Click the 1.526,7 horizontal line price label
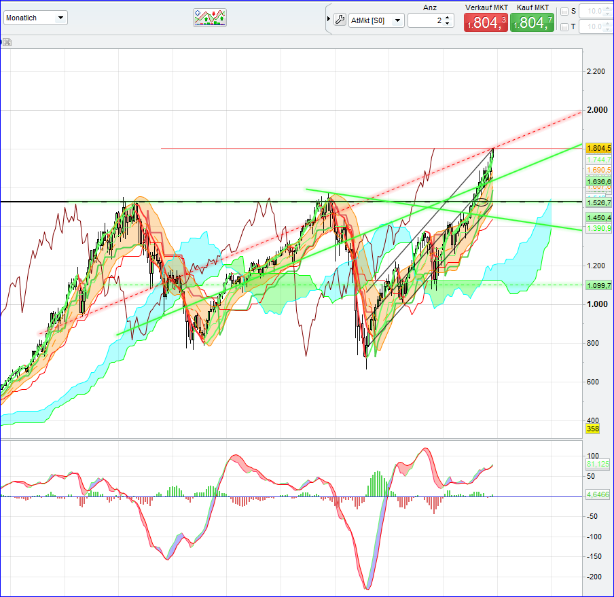 click(599, 202)
